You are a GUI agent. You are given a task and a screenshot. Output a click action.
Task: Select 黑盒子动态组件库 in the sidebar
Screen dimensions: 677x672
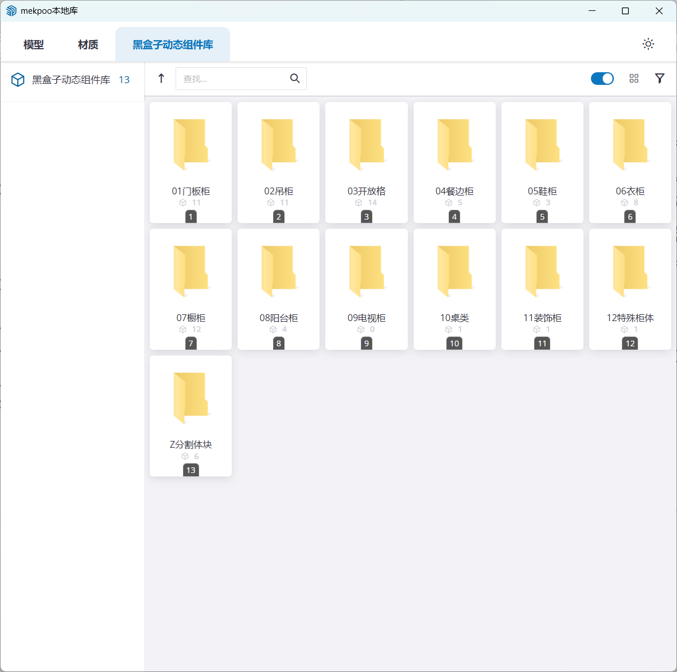click(x=71, y=80)
